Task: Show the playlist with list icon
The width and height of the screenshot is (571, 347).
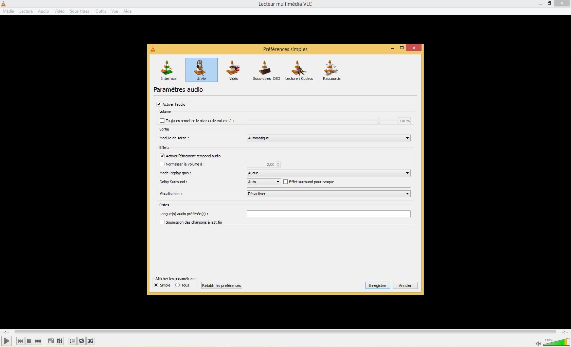Action: (x=72, y=341)
